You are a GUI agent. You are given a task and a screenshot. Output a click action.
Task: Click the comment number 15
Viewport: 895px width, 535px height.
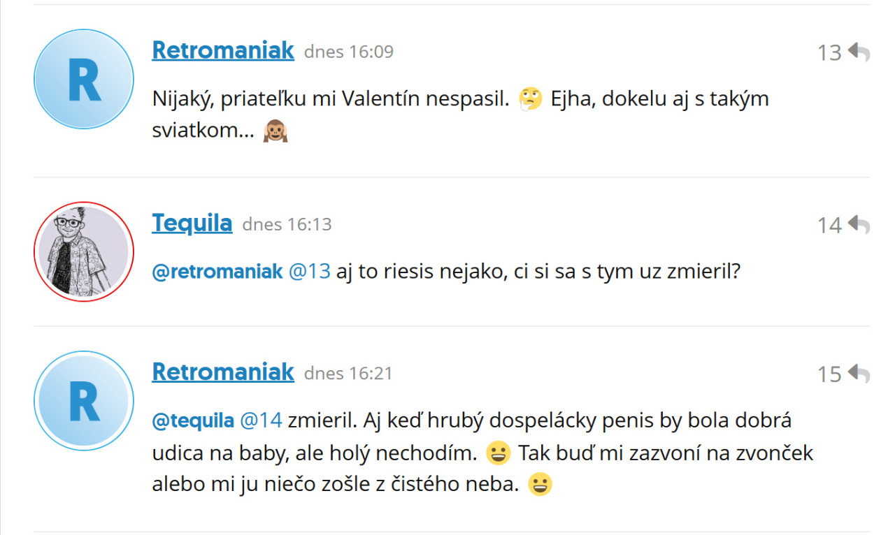829,374
